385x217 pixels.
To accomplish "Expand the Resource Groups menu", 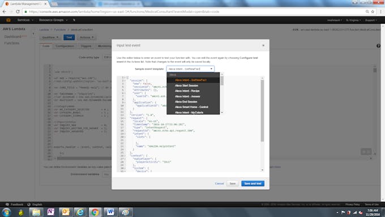I will point(53,20).
